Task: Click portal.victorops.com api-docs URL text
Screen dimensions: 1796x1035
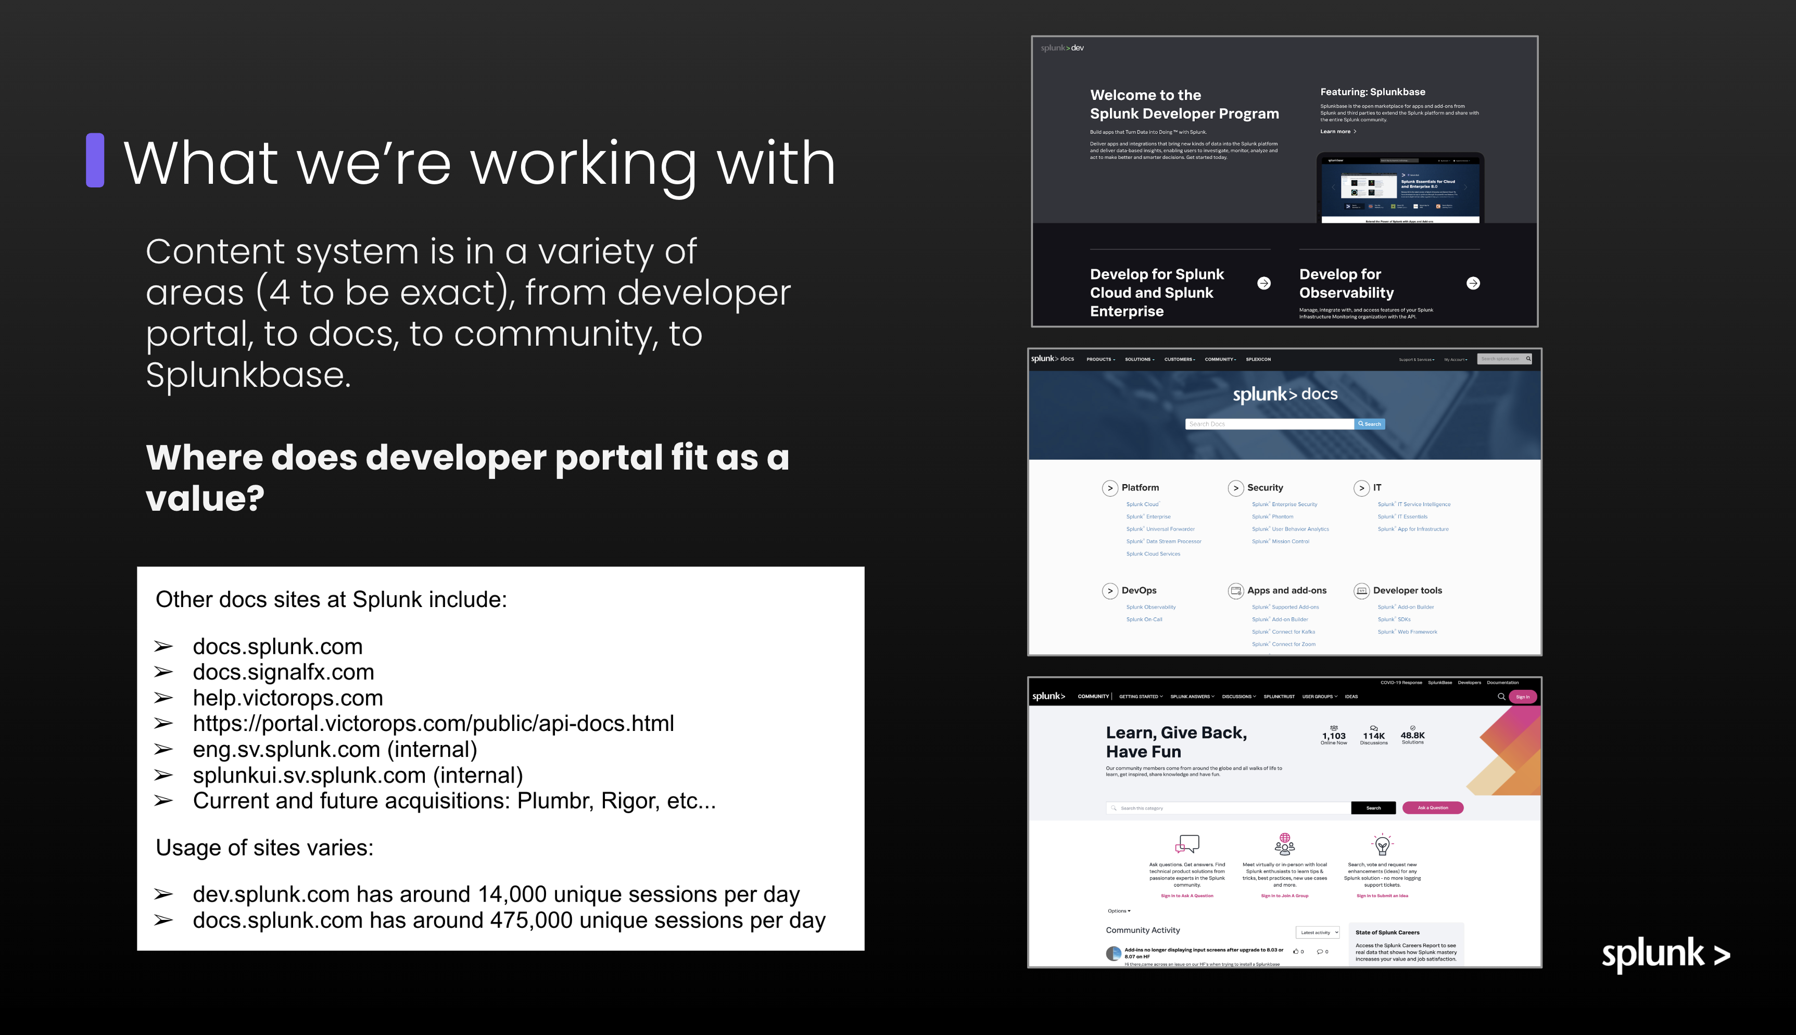Action: click(433, 724)
